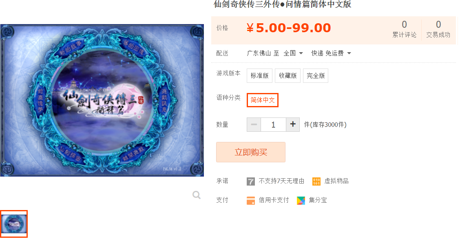The image size is (460, 239).
Task: Click the 信用卡支付 payment text
Action: [274, 200]
